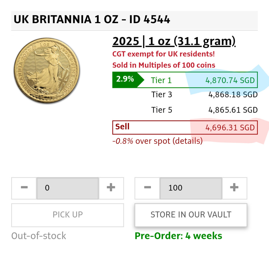
Task: Click the Pre-Order: 4 weeks notice
Action: coord(178,236)
